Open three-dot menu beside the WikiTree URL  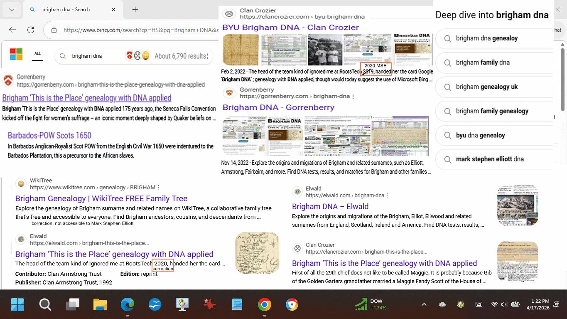[159, 188]
